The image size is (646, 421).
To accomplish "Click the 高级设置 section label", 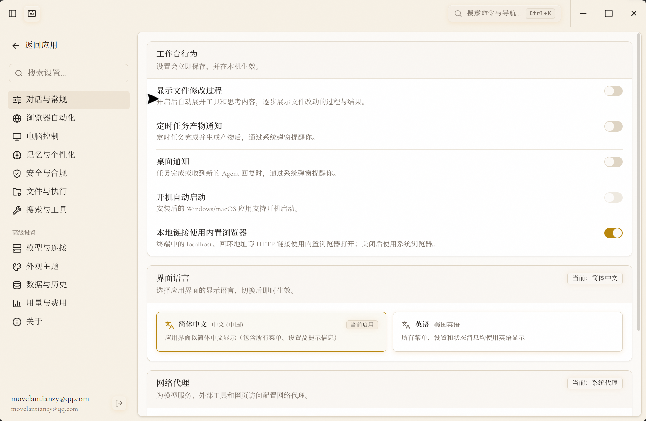I will pyautogui.click(x=24, y=233).
